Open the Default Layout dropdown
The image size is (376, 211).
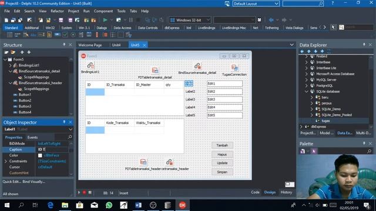(x=276, y=4)
